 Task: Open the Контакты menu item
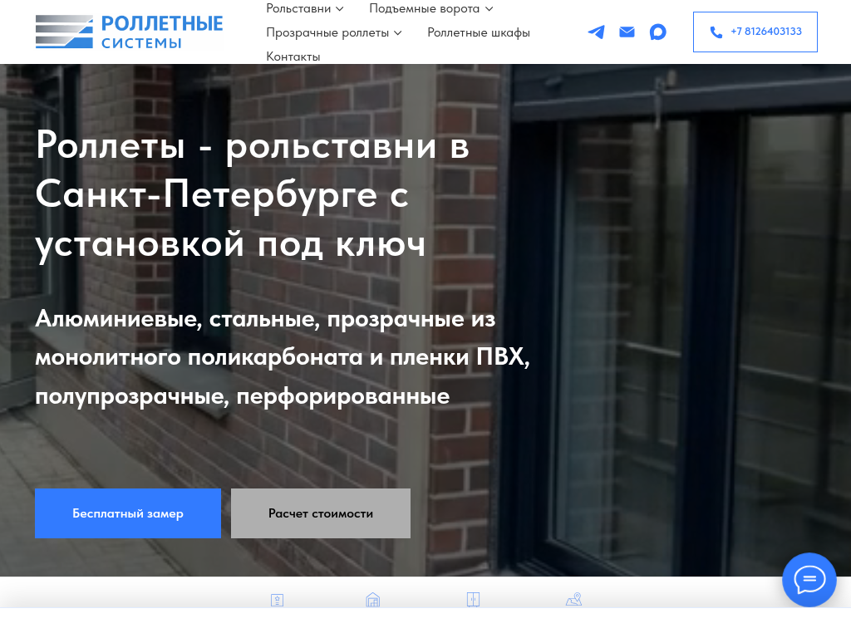click(x=293, y=56)
